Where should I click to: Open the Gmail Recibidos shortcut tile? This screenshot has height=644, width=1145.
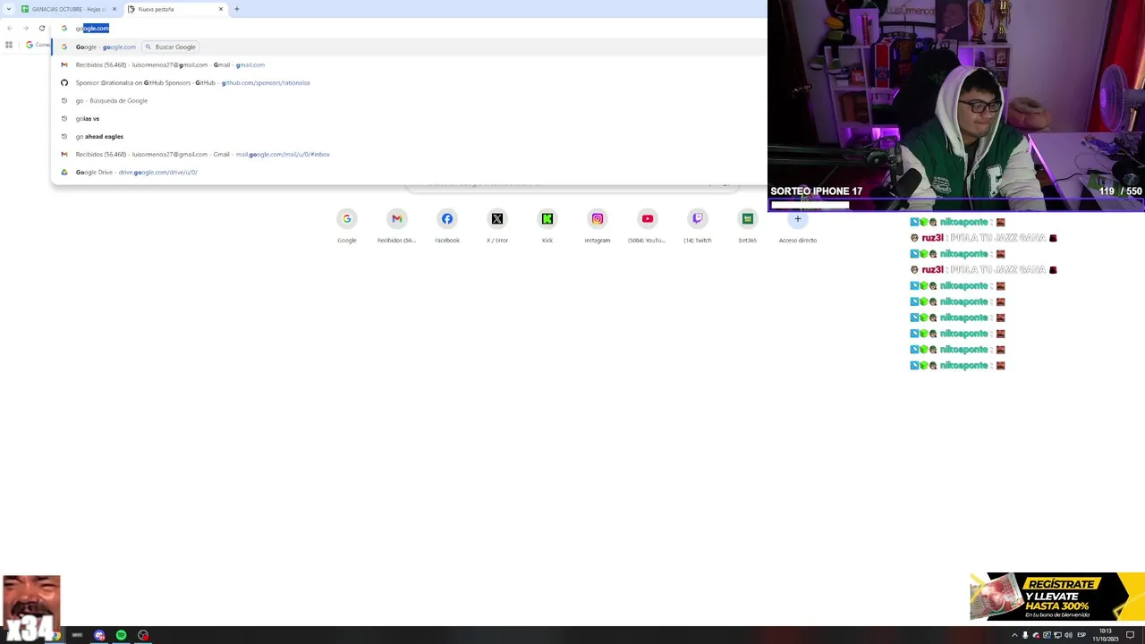(397, 225)
